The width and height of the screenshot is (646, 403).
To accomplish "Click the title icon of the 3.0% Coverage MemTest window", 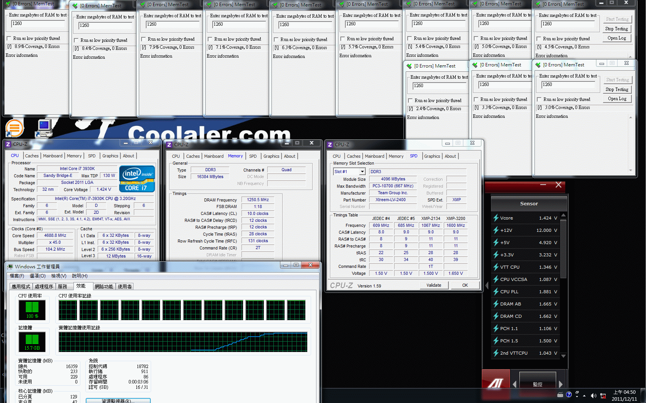I will [x=538, y=65].
